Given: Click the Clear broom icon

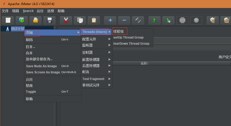Looking at the screenshot, I should [213, 20].
